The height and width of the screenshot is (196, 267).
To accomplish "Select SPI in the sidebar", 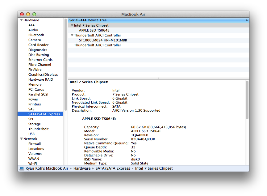I will (31, 119).
